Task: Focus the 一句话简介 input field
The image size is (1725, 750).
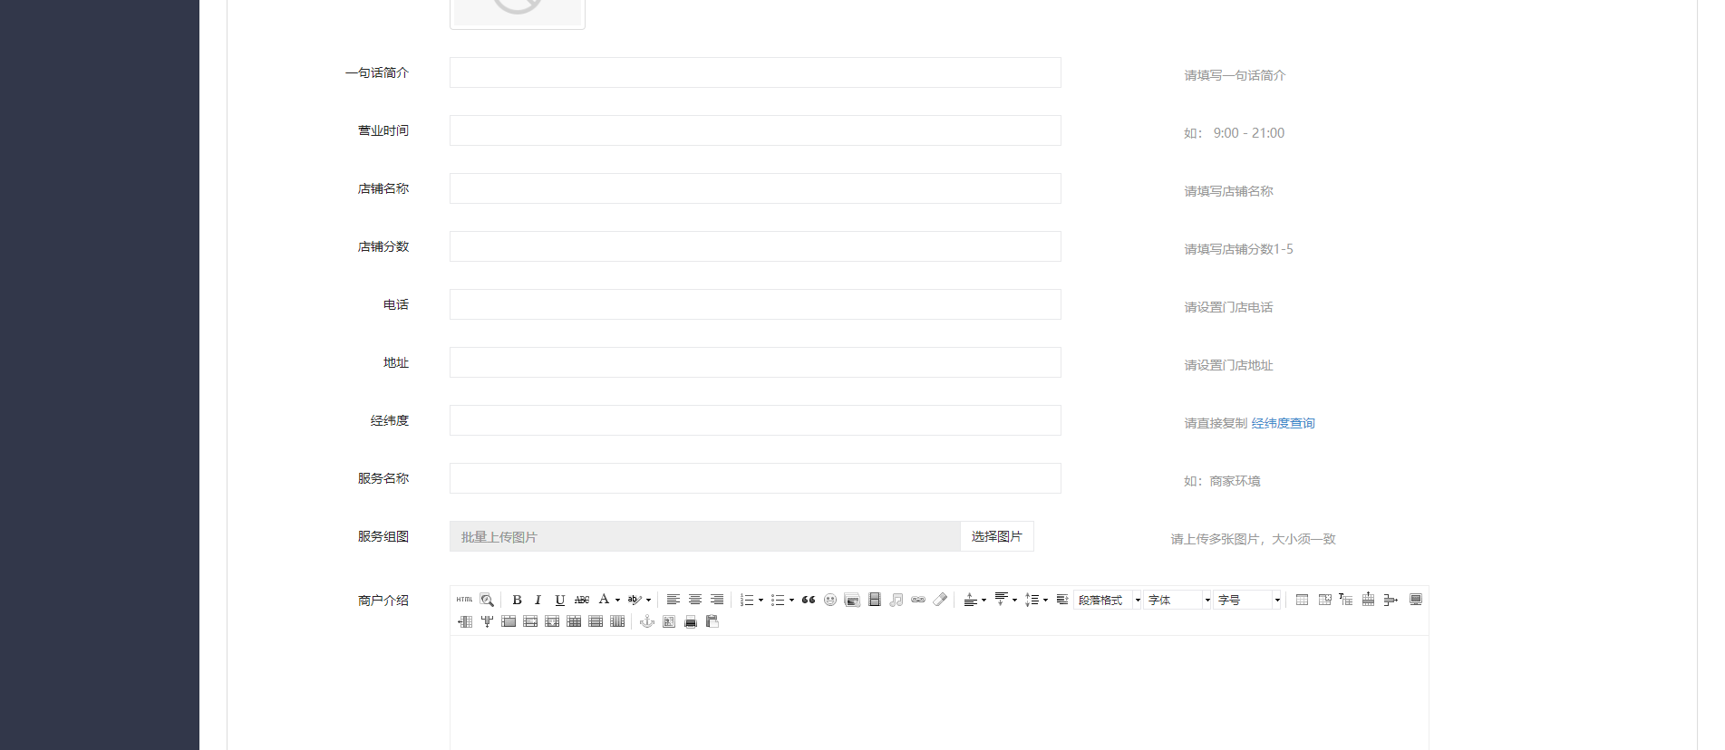Action: [x=755, y=72]
